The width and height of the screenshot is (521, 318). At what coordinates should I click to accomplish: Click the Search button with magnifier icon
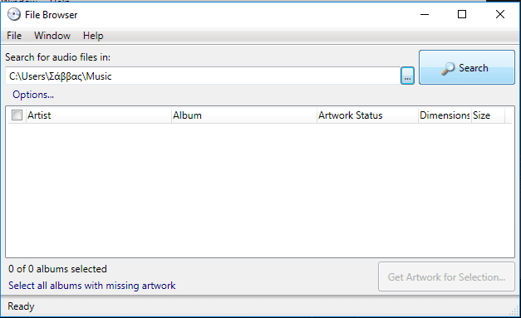(x=467, y=67)
